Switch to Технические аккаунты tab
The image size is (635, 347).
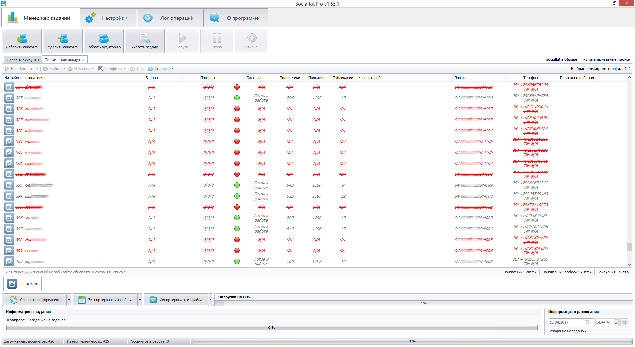(64, 60)
